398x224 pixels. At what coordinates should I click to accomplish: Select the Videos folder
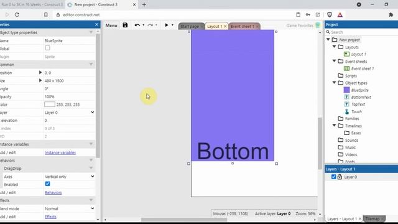click(351, 154)
